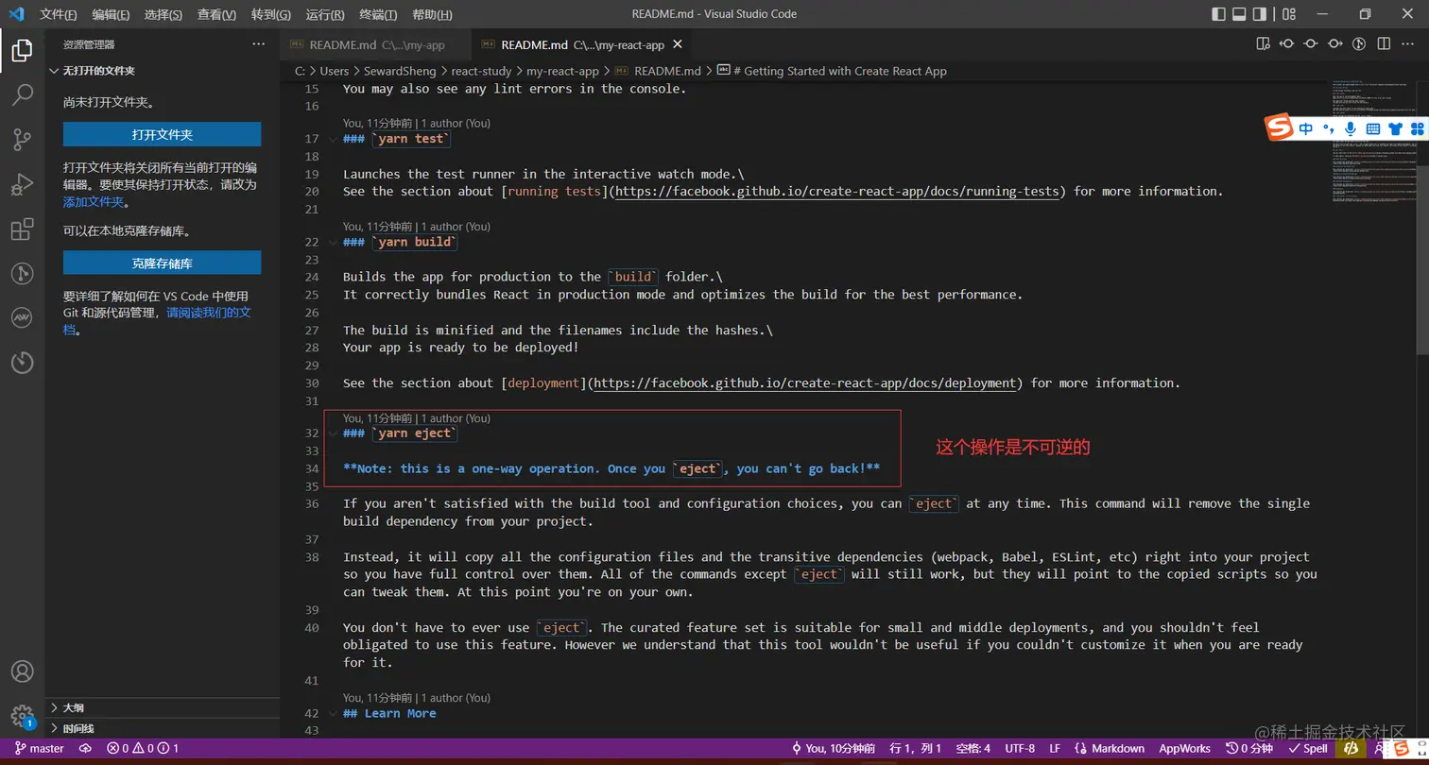Viewport: 1429px width, 765px height.
Task: Open Sogou soft keyboard icon
Action: [1372, 128]
